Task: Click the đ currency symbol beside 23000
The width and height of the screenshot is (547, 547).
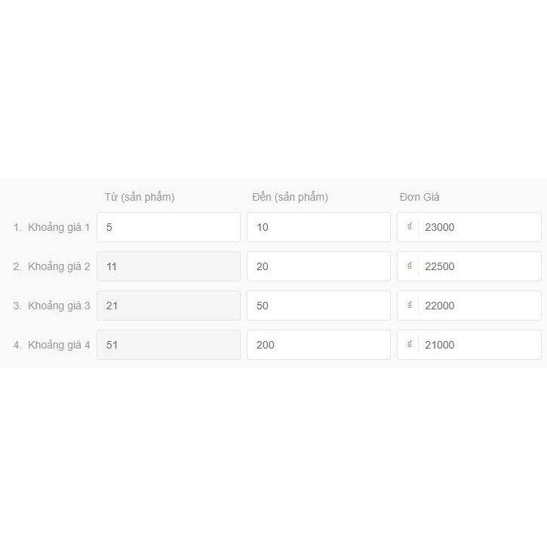Action: point(409,226)
